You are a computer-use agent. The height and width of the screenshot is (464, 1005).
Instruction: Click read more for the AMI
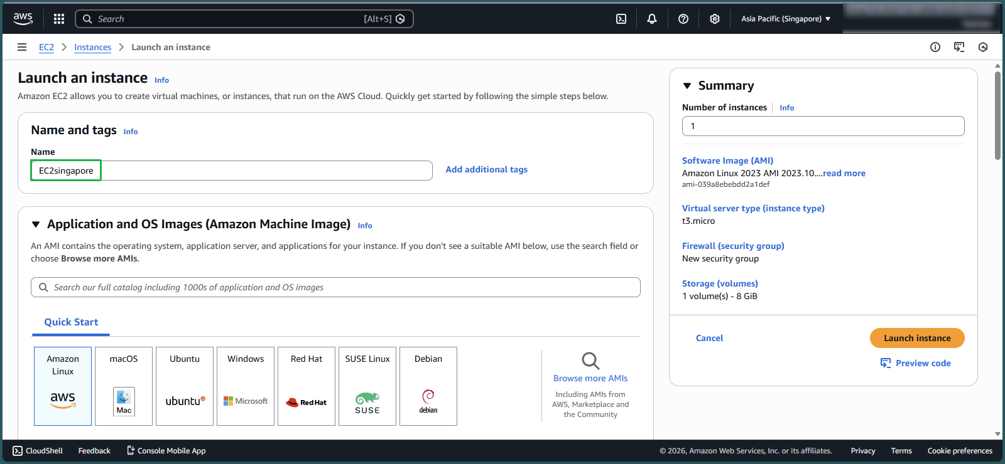844,173
